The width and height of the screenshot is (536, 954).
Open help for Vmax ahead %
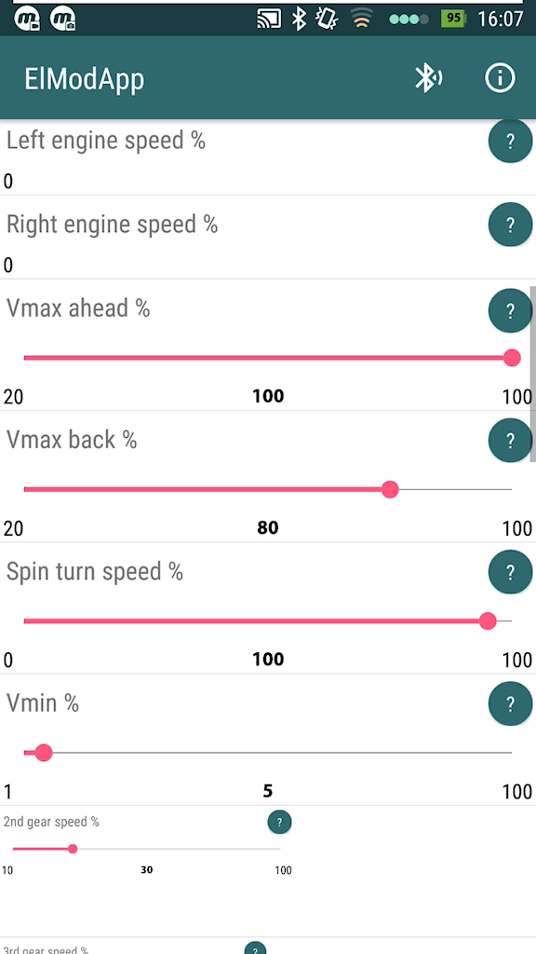coord(511,311)
